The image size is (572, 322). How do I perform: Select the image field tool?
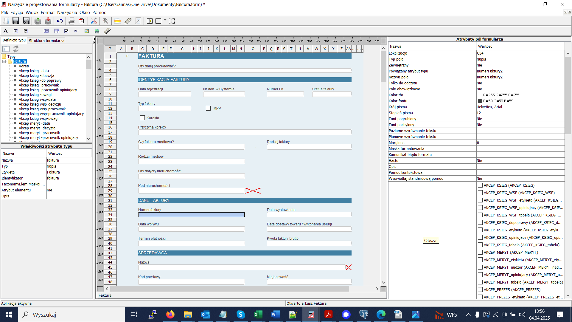point(87,31)
